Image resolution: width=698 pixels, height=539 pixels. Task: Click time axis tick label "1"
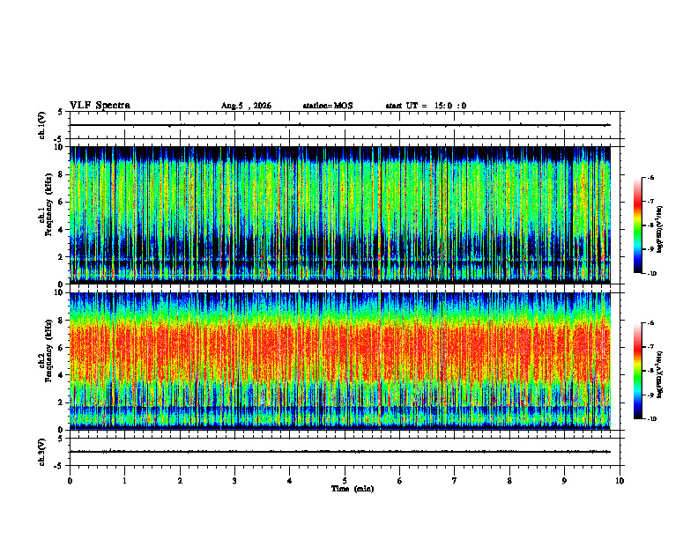[124, 481]
